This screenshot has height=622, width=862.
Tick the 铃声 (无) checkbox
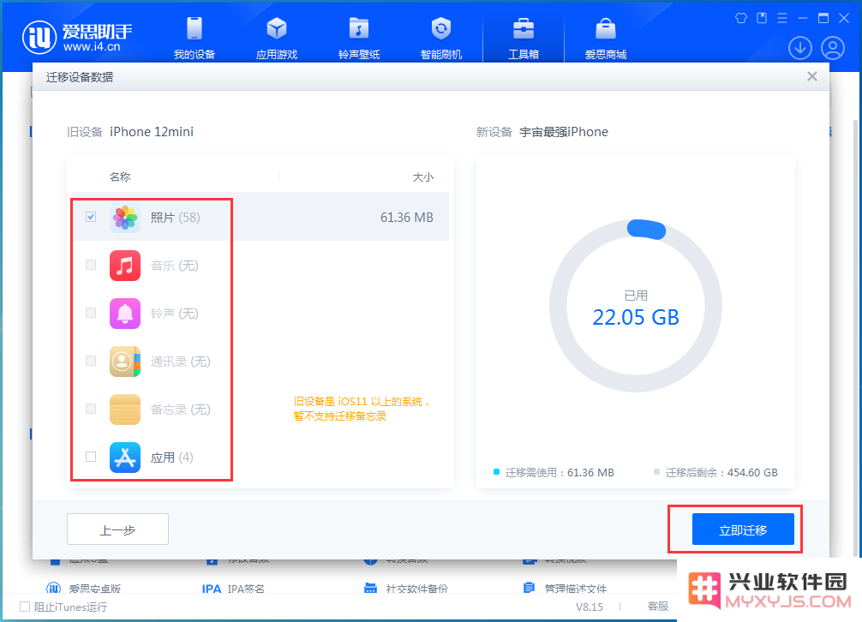(x=91, y=313)
